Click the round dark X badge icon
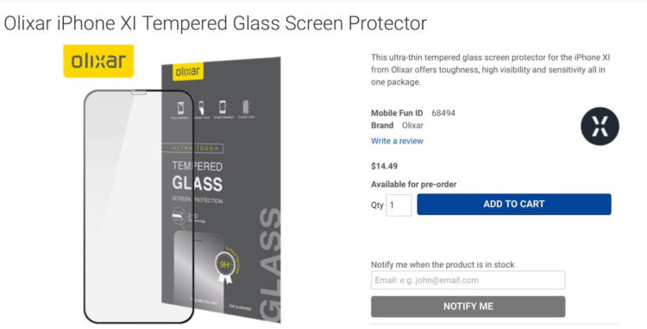Screen dimensions: 647x329 click(x=600, y=126)
